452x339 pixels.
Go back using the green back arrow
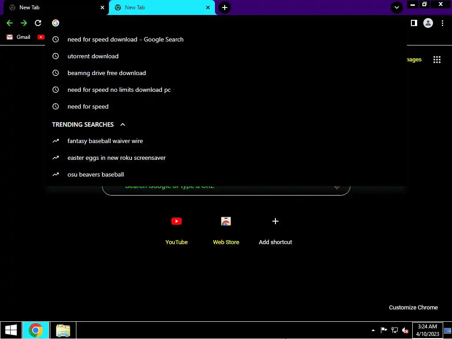10,23
